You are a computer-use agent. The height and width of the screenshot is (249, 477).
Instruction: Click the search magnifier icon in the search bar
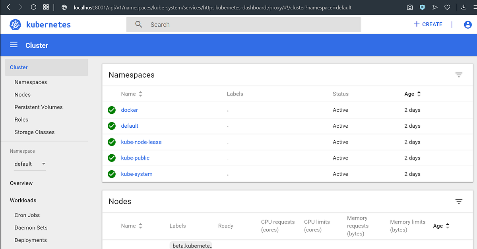click(x=138, y=24)
